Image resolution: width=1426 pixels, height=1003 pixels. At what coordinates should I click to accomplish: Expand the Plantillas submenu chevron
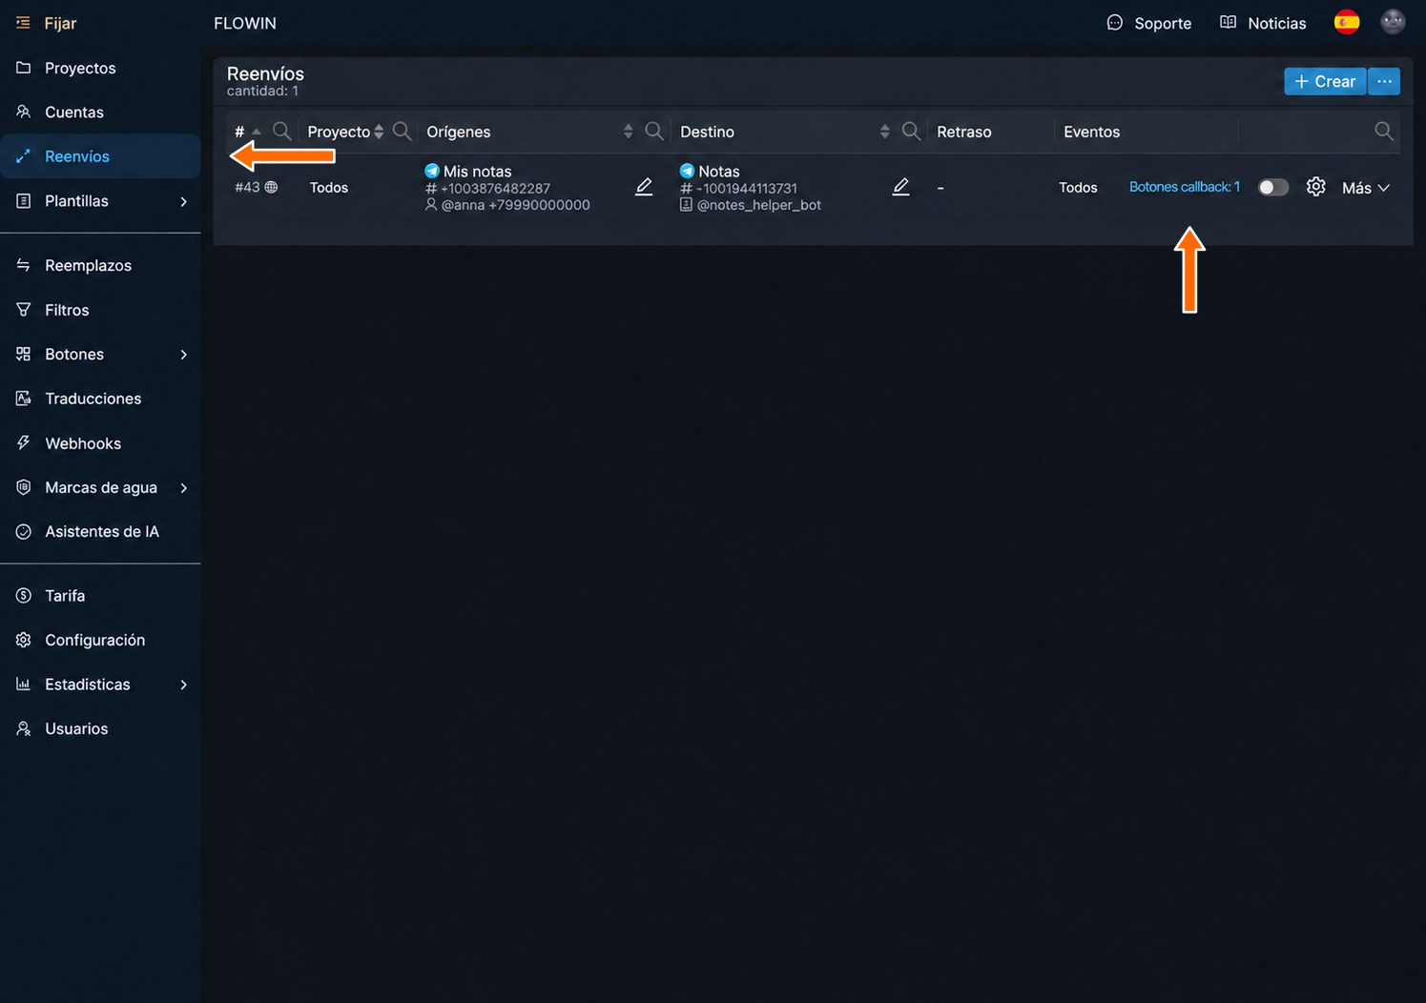pyautogui.click(x=184, y=201)
